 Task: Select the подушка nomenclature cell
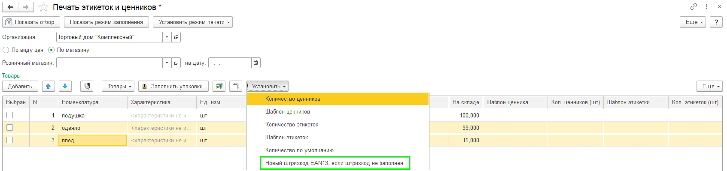pyautogui.click(x=92, y=115)
